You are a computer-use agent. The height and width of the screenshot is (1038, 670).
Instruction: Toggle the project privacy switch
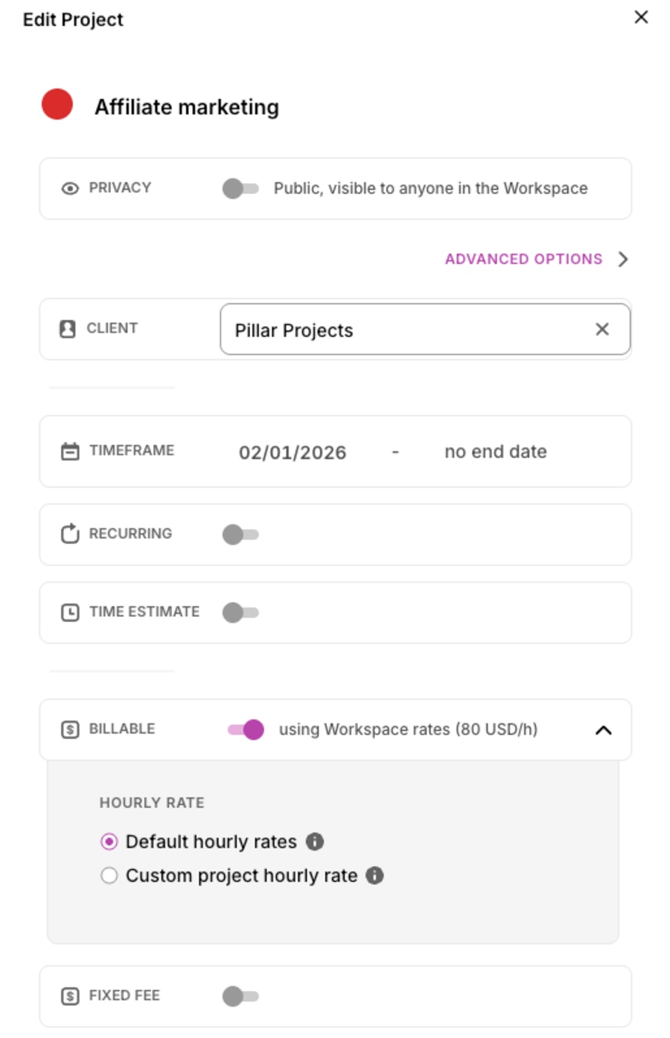[x=240, y=188]
